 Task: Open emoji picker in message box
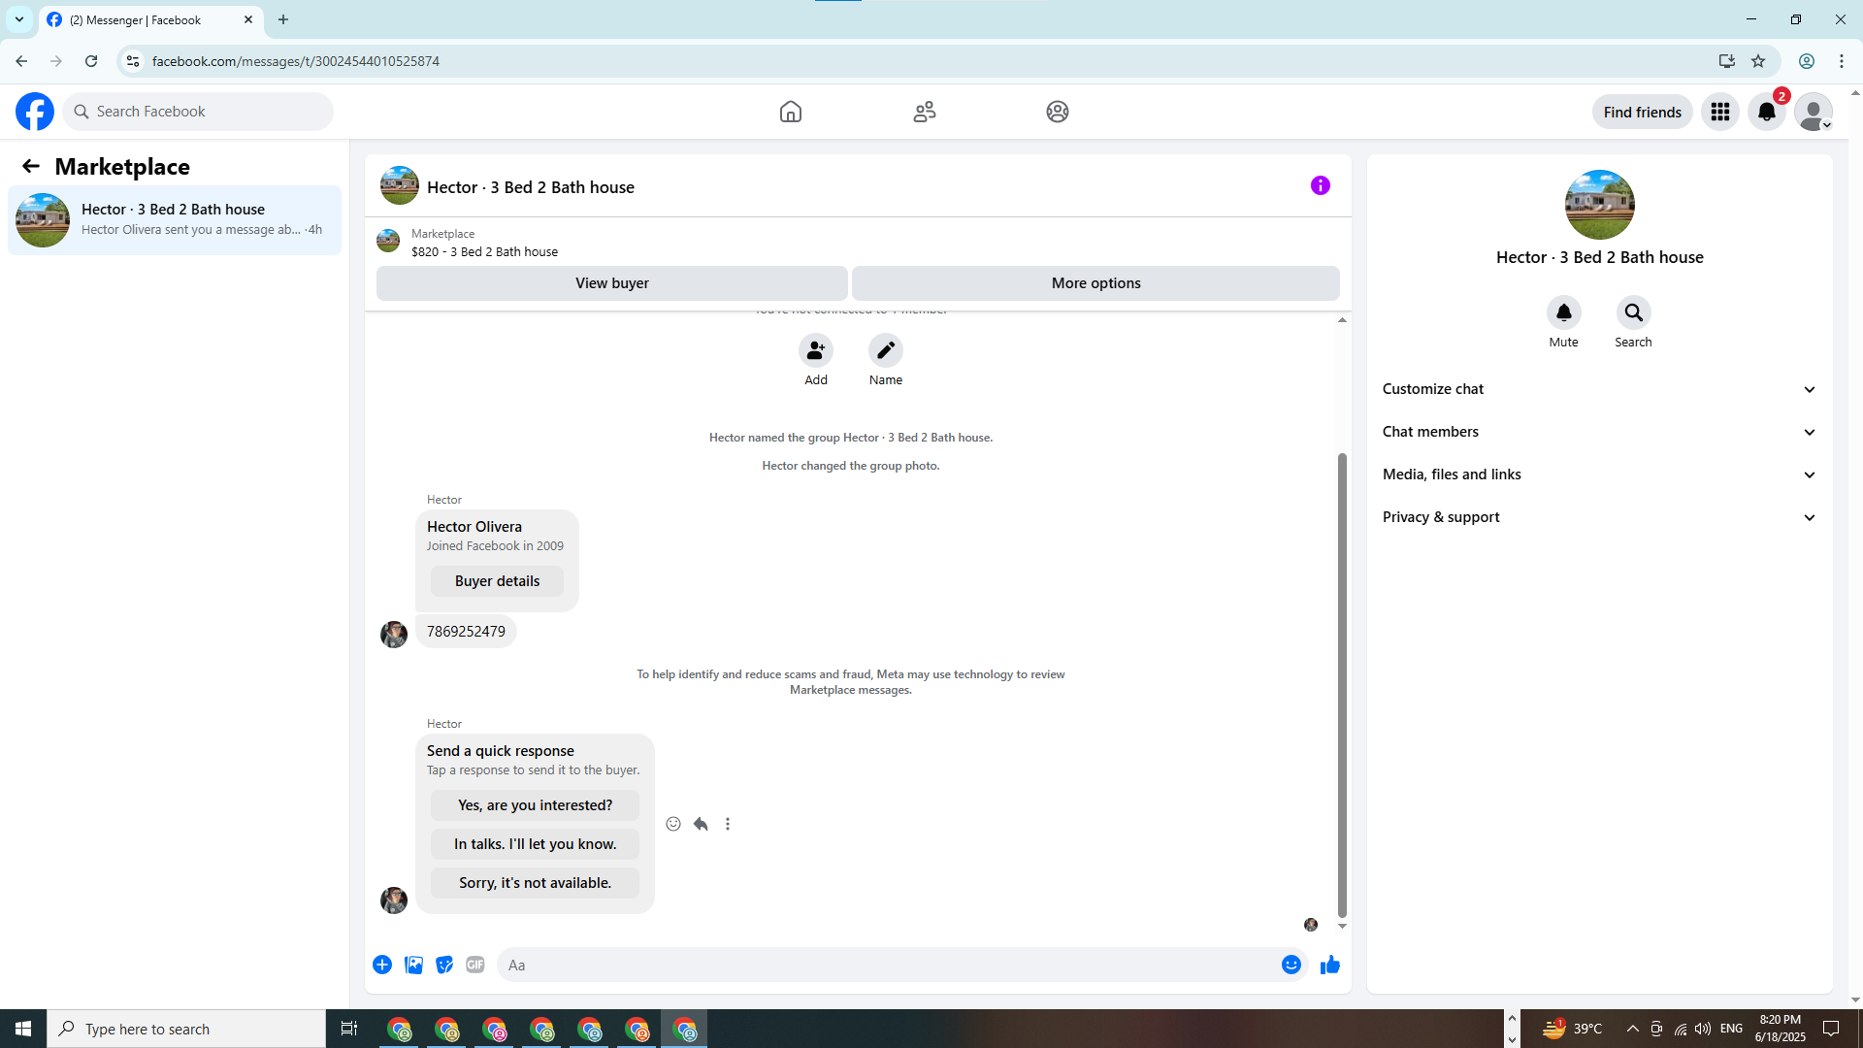coord(1291,965)
